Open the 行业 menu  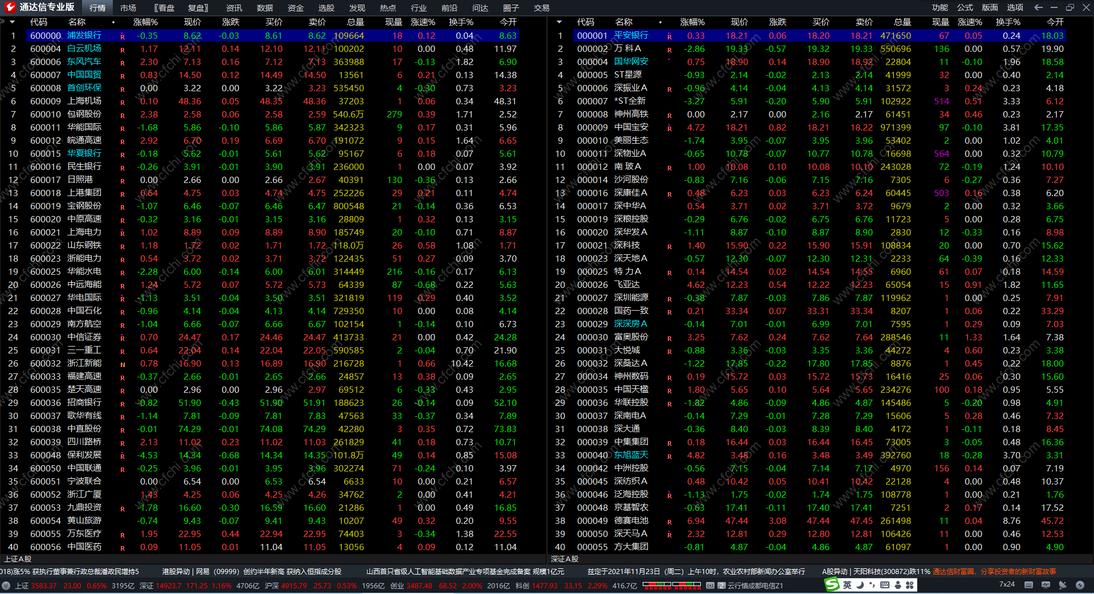coord(419,8)
